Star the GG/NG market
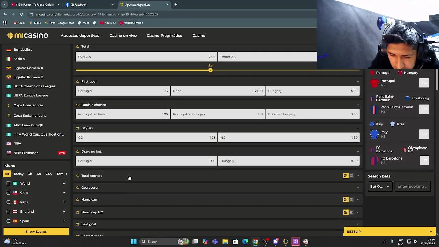This screenshot has width=439, height=247. point(78,128)
